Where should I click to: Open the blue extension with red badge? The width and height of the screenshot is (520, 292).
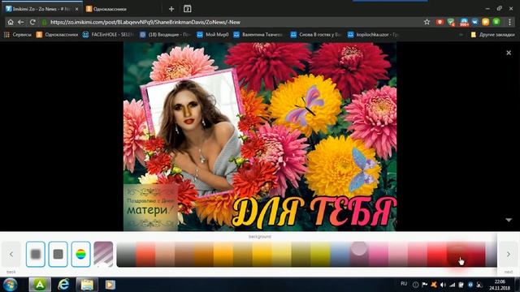464,22
